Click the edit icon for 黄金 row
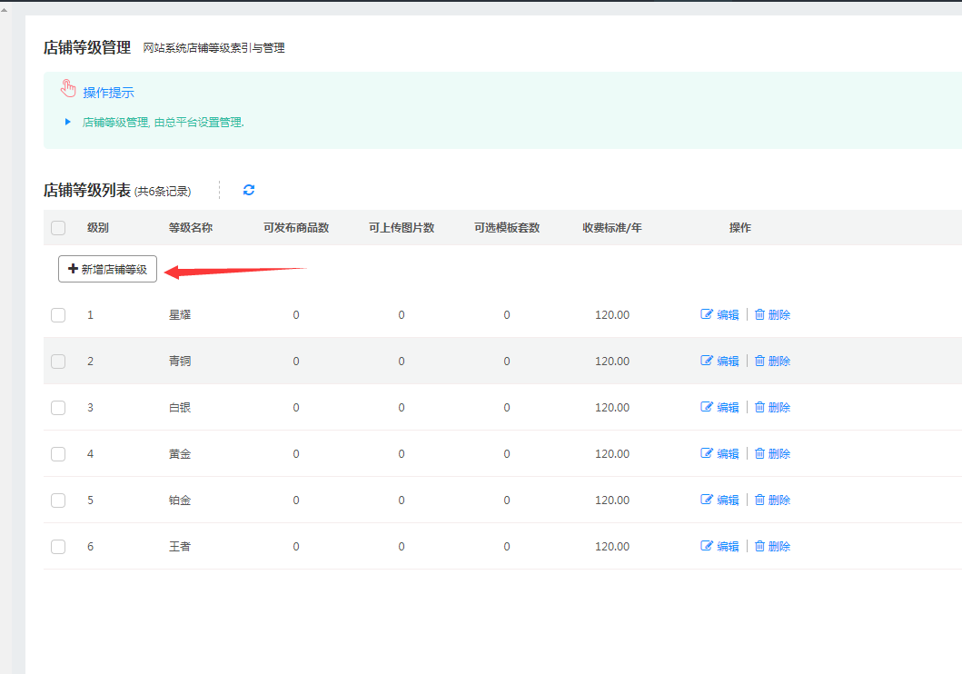 [x=707, y=453]
